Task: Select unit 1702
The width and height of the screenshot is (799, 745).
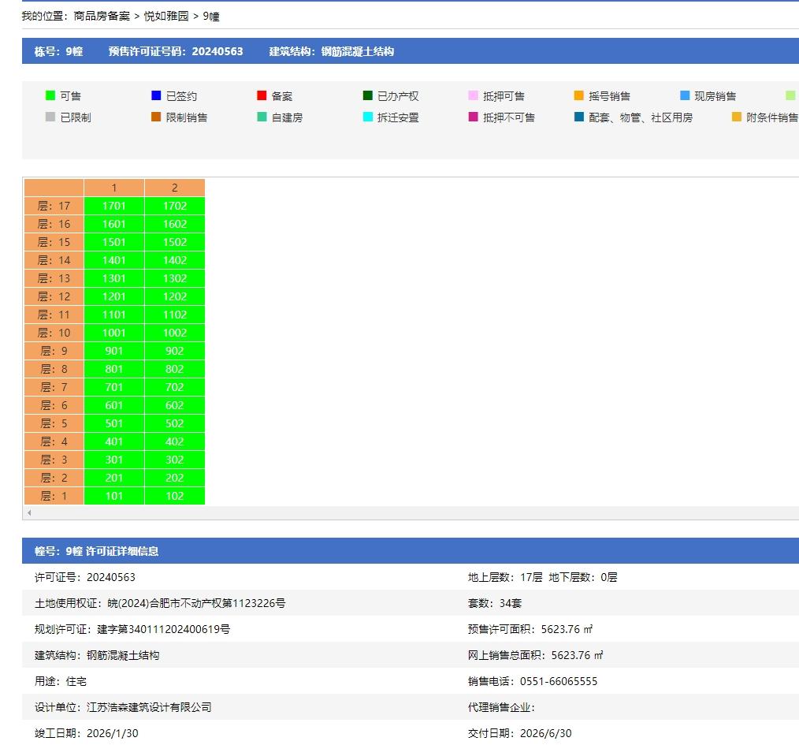Action: coord(175,206)
